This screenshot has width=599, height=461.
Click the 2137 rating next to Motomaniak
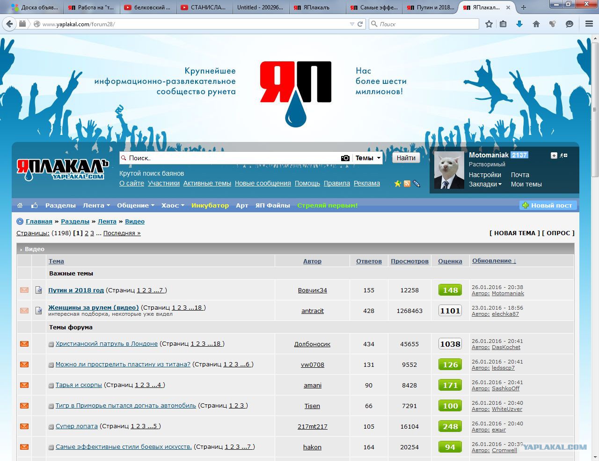pos(519,155)
